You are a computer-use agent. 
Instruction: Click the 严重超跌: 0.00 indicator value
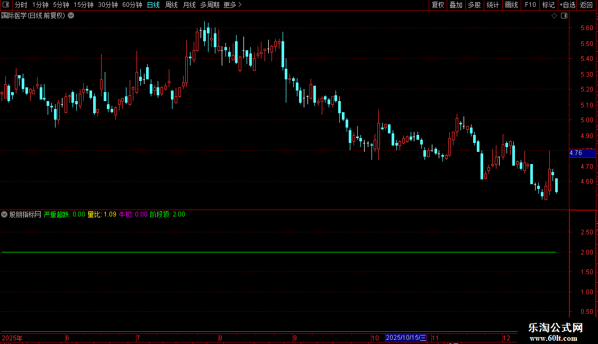pos(65,214)
